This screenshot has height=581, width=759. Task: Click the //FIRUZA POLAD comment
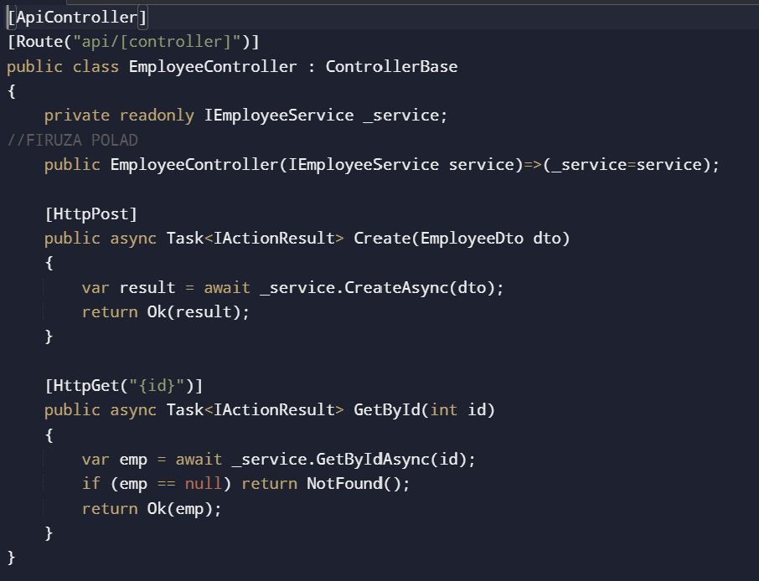pos(72,140)
